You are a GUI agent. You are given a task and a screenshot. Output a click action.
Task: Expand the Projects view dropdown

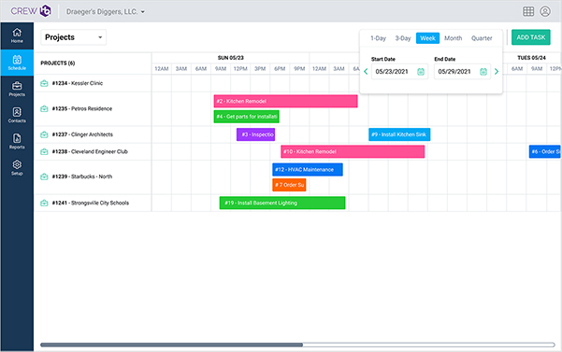(x=74, y=37)
